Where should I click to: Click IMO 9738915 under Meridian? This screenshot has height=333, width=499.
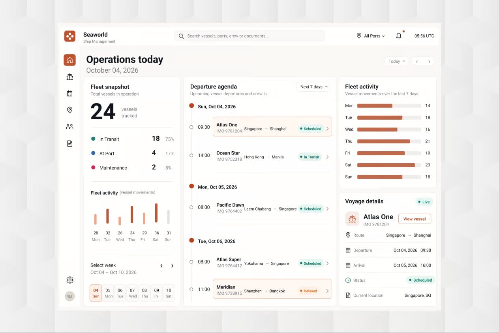click(229, 293)
